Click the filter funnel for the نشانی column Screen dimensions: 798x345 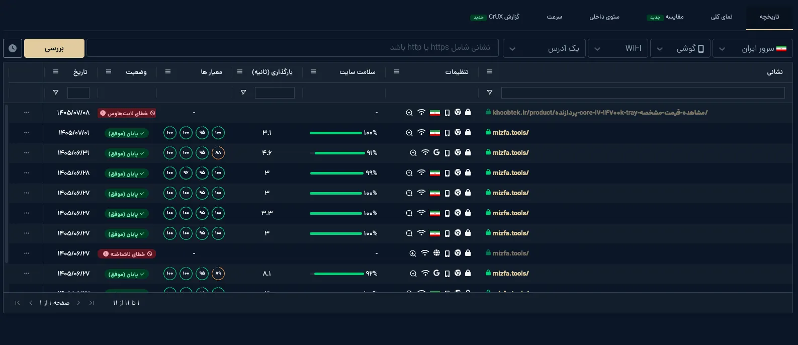coord(490,93)
